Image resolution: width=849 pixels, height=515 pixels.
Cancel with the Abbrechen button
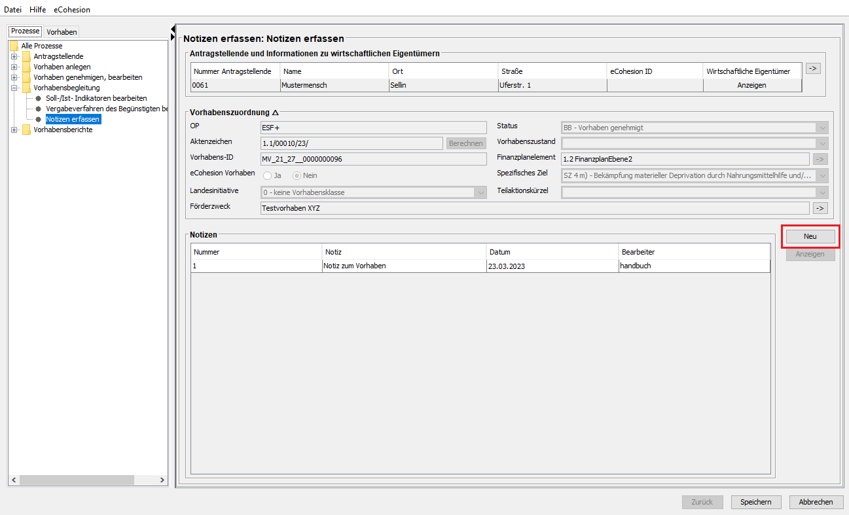tap(816, 502)
